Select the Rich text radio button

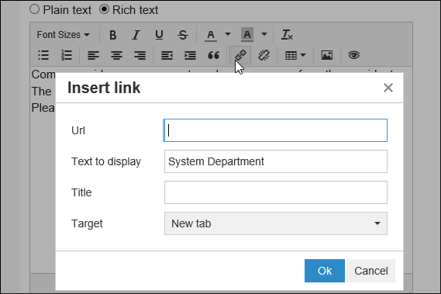tap(104, 9)
